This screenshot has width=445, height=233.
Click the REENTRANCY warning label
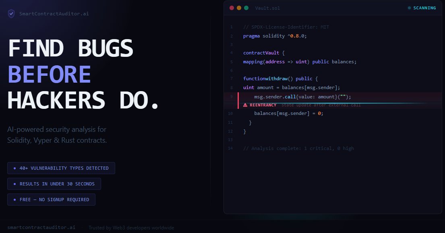click(x=263, y=105)
